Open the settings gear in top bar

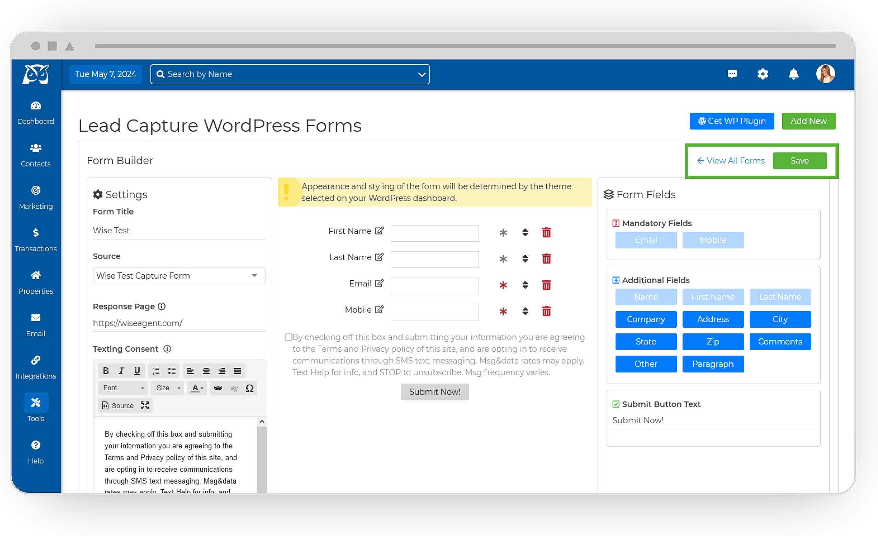[762, 74]
